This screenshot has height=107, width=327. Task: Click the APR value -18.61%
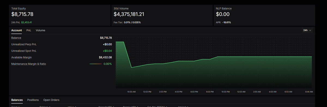point(226,22)
